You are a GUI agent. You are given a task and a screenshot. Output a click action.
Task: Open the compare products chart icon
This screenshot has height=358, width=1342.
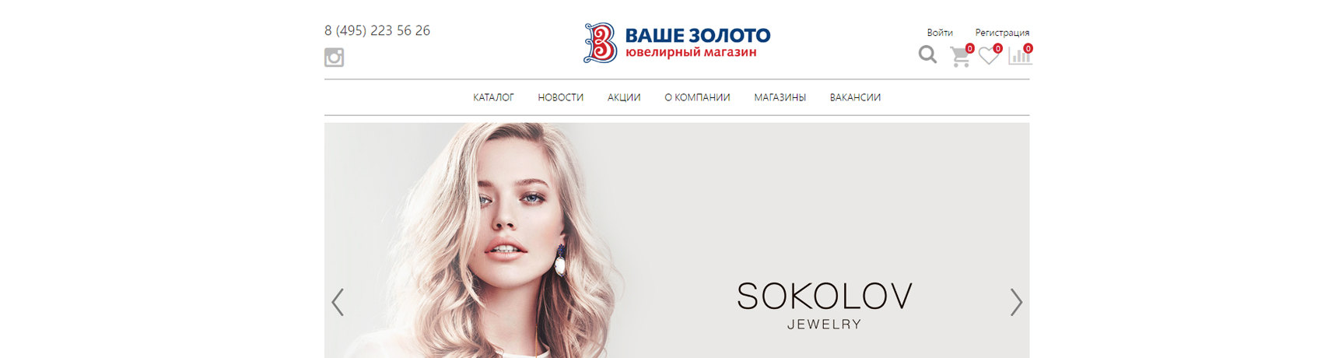click(1020, 55)
